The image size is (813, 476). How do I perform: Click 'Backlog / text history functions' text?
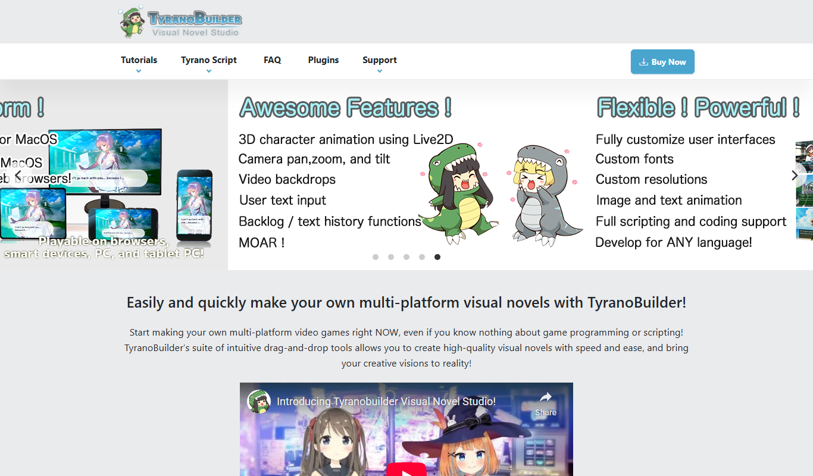330,221
